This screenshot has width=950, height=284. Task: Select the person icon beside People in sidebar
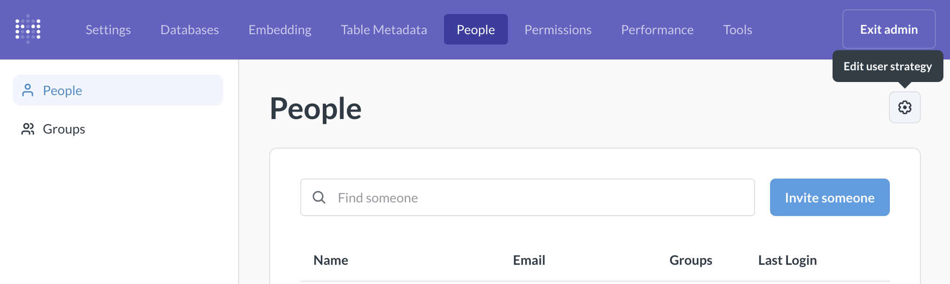tap(28, 90)
